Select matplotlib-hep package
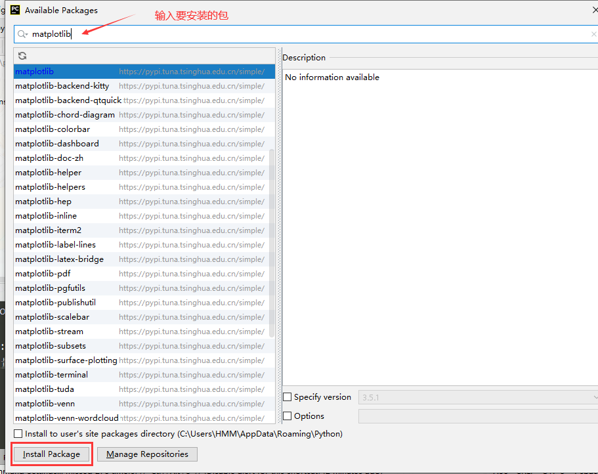 (144, 202)
